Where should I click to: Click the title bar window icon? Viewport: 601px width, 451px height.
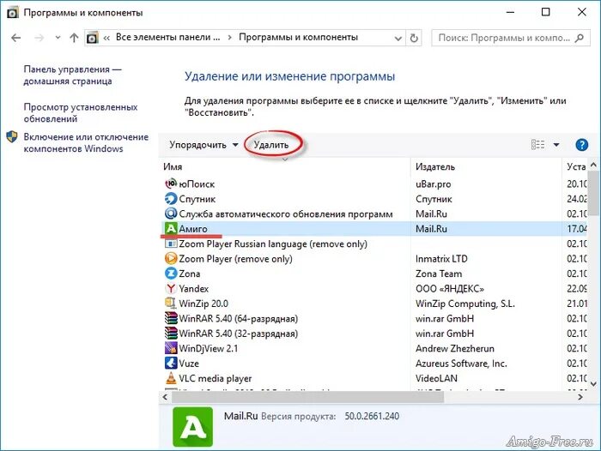pos(13,13)
